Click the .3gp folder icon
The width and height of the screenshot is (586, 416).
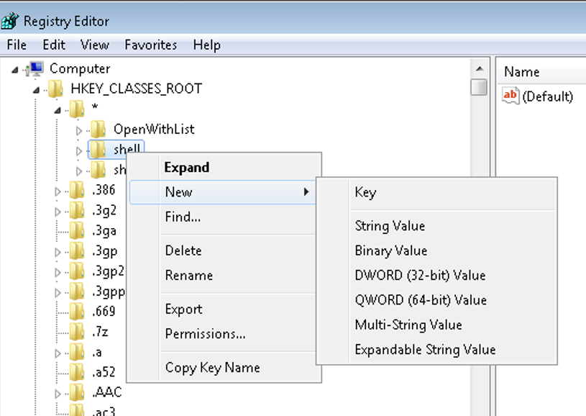[77, 250]
